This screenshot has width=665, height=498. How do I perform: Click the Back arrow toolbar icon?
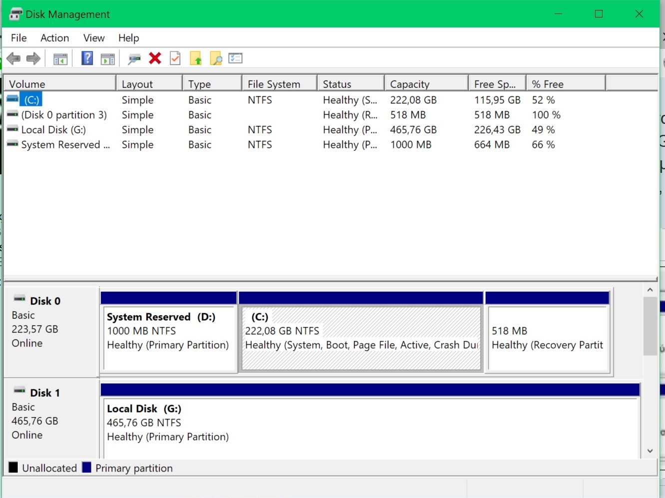click(x=13, y=58)
